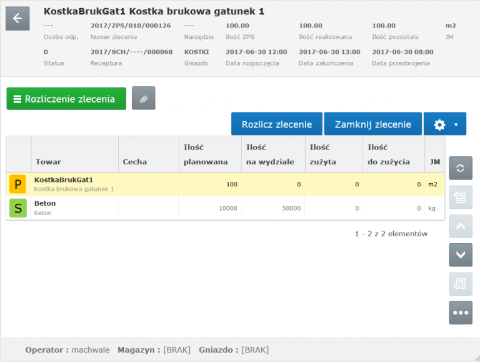Click the yellow P product icon
480x362 pixels.
[17, 184]
